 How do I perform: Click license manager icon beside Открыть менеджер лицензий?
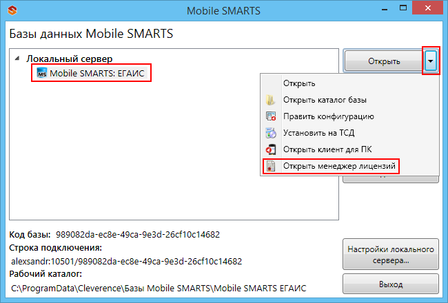tap(271, 166)
